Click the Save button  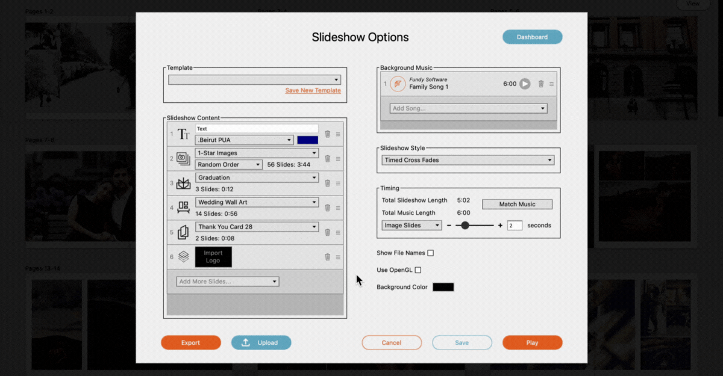point(462,342)
